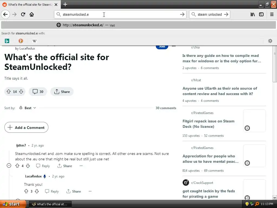Open the UEarth content review post

pyautogui.click(x=220, y=91)
